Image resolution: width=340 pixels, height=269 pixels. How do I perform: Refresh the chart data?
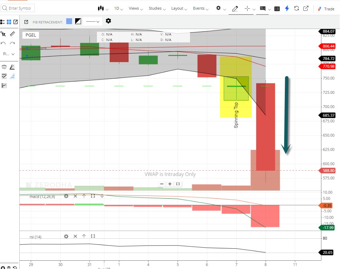pos(297,9)
